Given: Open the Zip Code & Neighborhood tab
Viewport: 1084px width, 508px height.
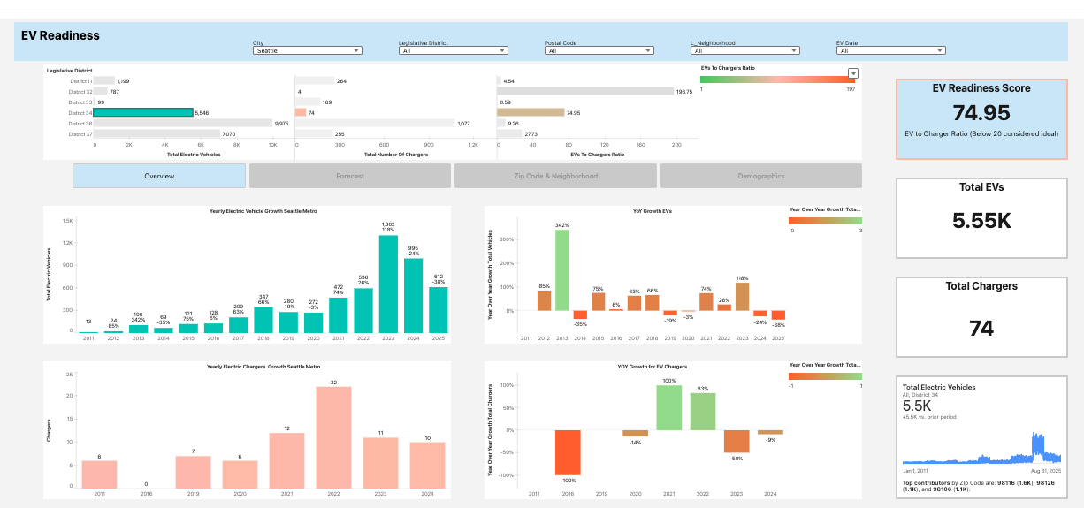Looking at the screenshot, I should (555, 176).
